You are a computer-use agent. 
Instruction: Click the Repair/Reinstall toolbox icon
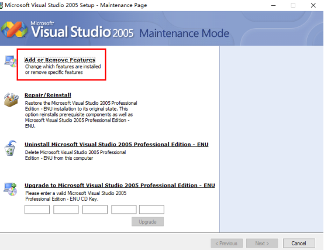pos(11,100)
